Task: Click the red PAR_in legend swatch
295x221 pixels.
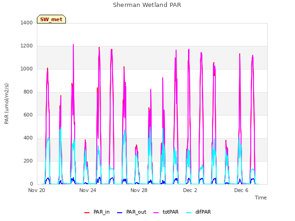Action: 87,213
